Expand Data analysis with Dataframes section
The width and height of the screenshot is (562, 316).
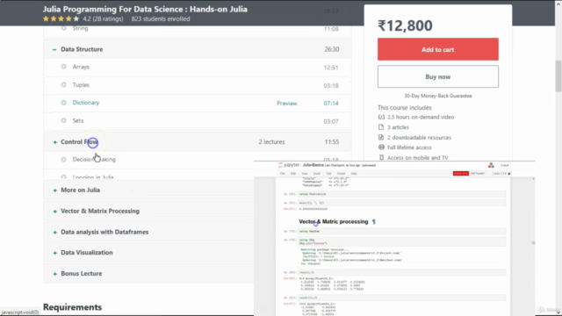click(54, 232)
